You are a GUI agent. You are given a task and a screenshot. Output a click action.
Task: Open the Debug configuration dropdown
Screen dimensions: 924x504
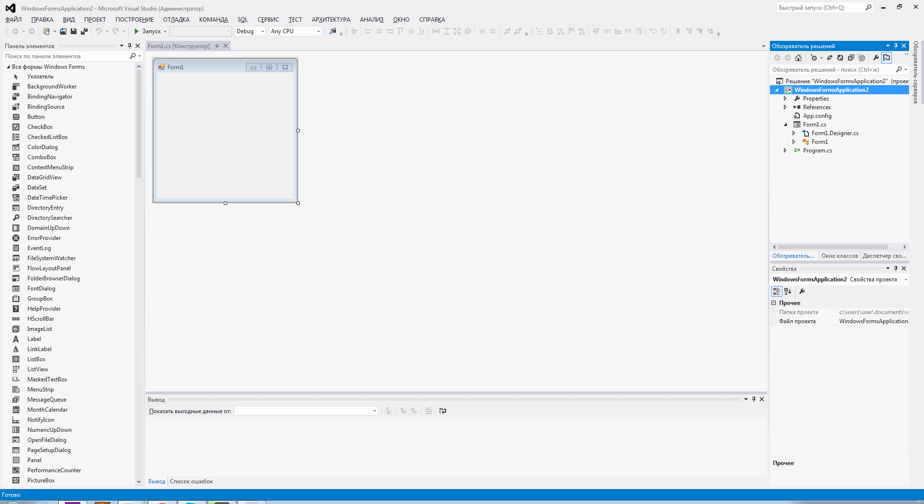(263, 31)
